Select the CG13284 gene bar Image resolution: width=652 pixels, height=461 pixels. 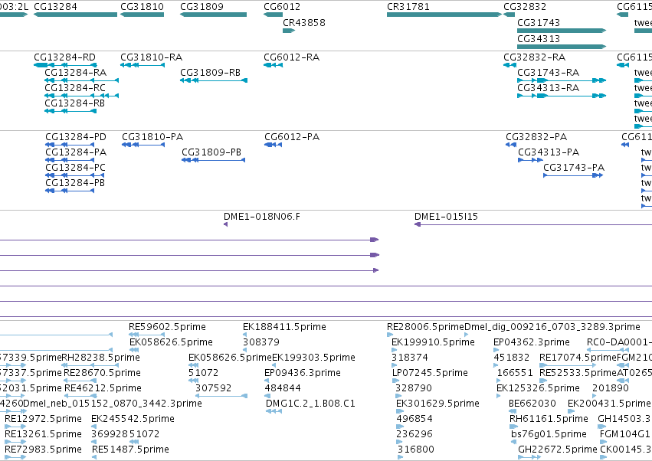tap(75, 15)
